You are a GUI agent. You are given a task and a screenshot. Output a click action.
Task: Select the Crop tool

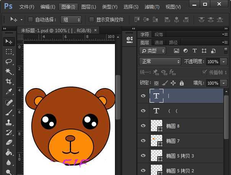(9, 81)
